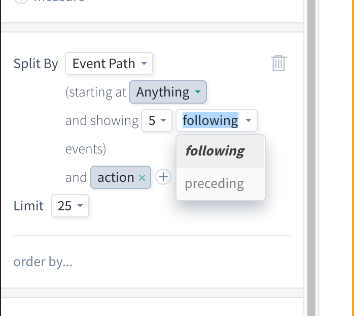Delete the Split By section with trash icon
The height and width of the screenshot is (316, 354).
pos(279,63)
